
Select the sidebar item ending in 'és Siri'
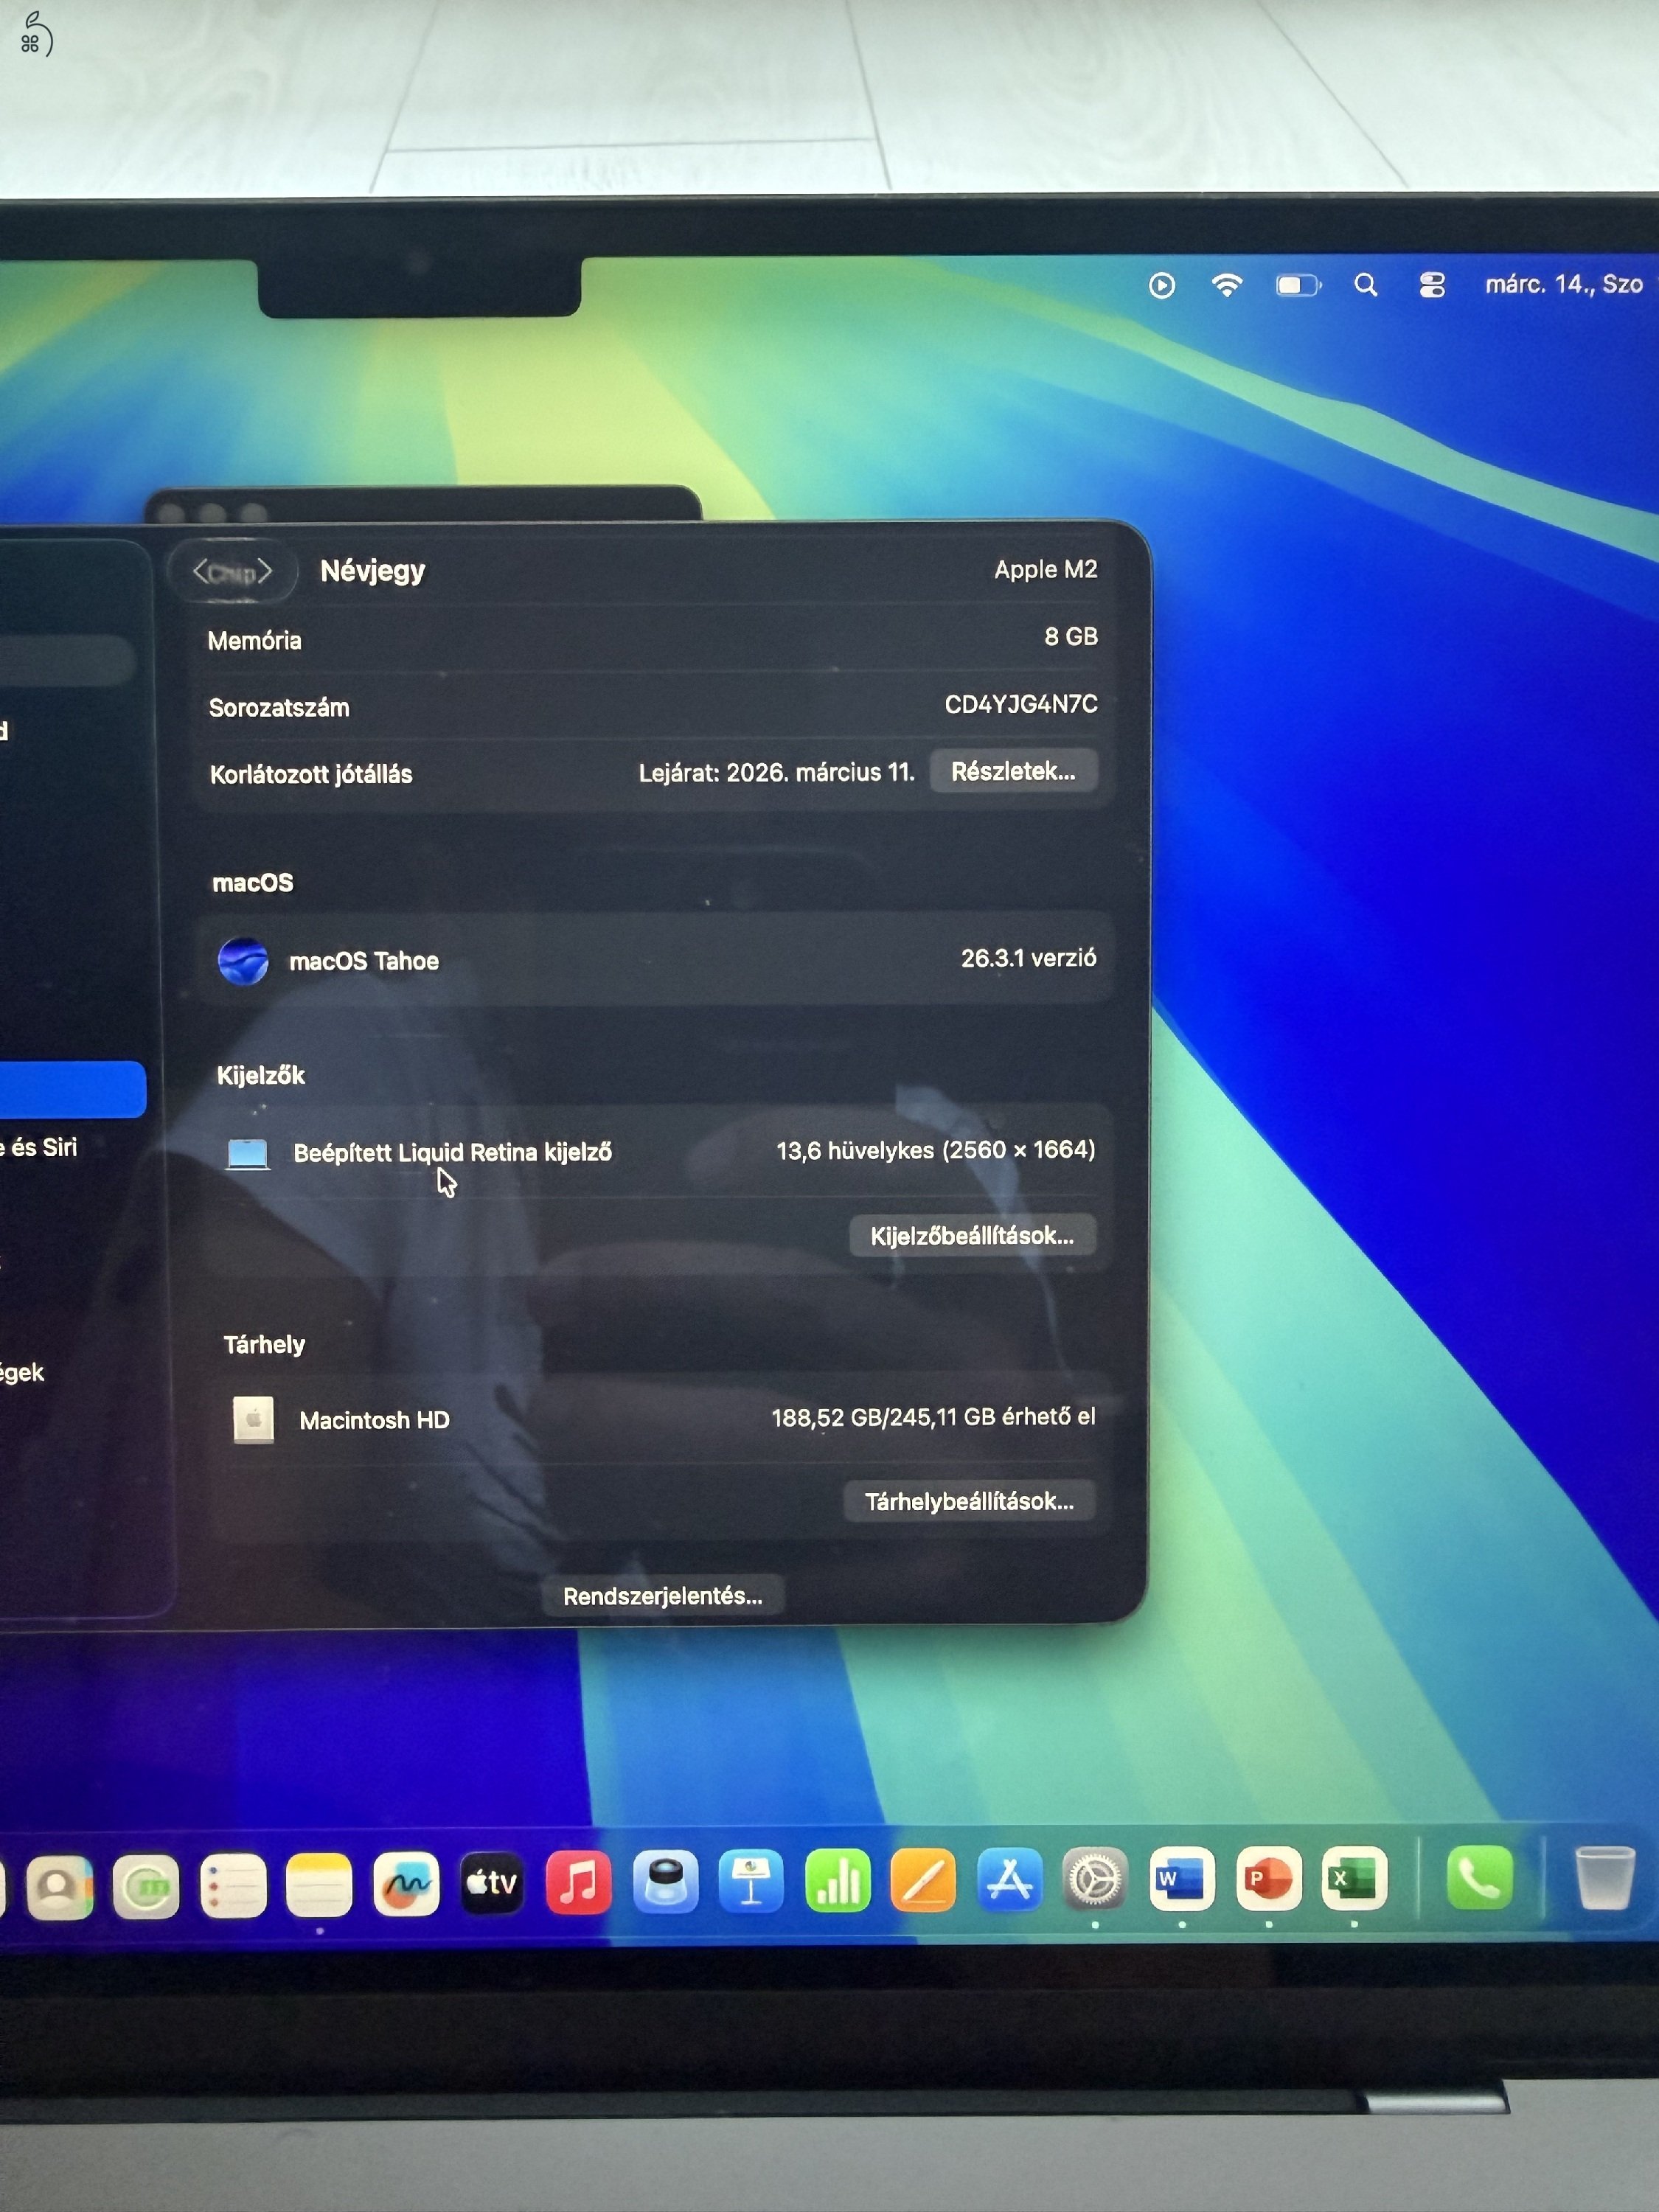(x=39, y=1147)
